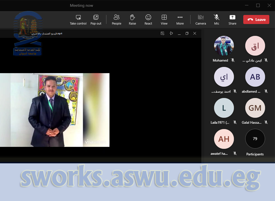Open the View layout options
This screenshot has width=275, height=201.
[164, 20]
